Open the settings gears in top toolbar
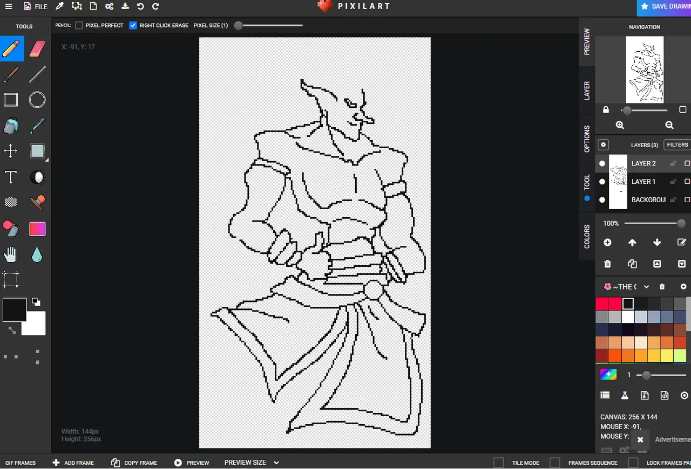 [109, 6]
